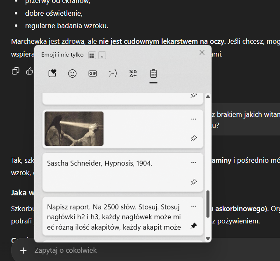Switch to the Emoji smiley tab

[x=72, y=74]
